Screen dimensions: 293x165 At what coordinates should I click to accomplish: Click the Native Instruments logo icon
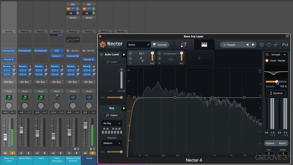tap(285, 45)
